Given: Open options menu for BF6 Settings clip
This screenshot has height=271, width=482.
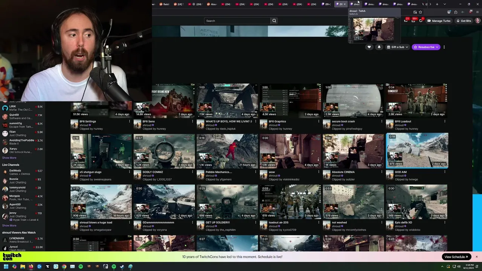Looking at the screenshot, I should click(x=130, y=121).
